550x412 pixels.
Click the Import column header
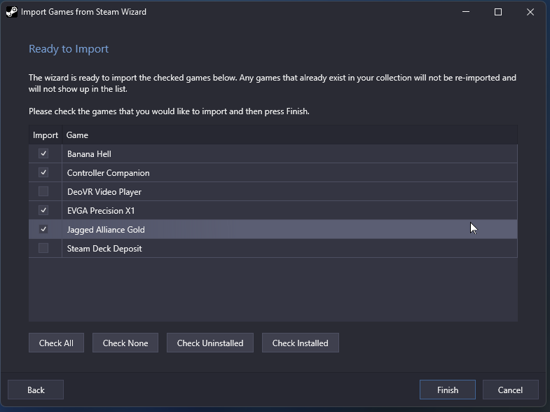pyautogui.click(x=46, y=135)
